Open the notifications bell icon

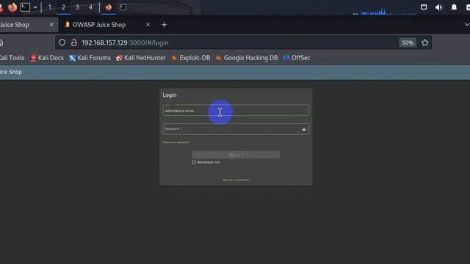(454, 7)
